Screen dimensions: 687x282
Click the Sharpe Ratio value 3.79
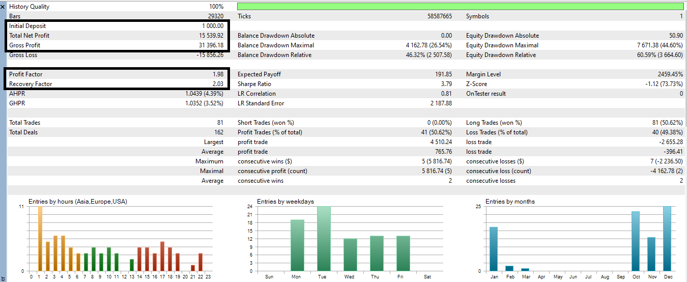tap(446, 84)
